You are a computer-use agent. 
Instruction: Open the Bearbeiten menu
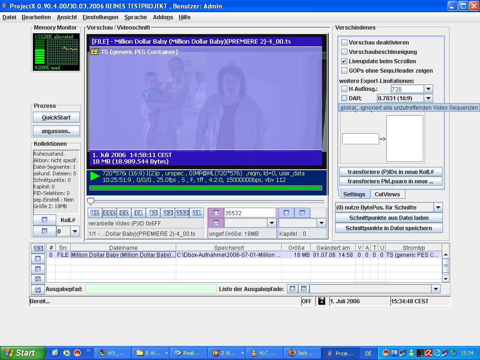tap(36, 17)
